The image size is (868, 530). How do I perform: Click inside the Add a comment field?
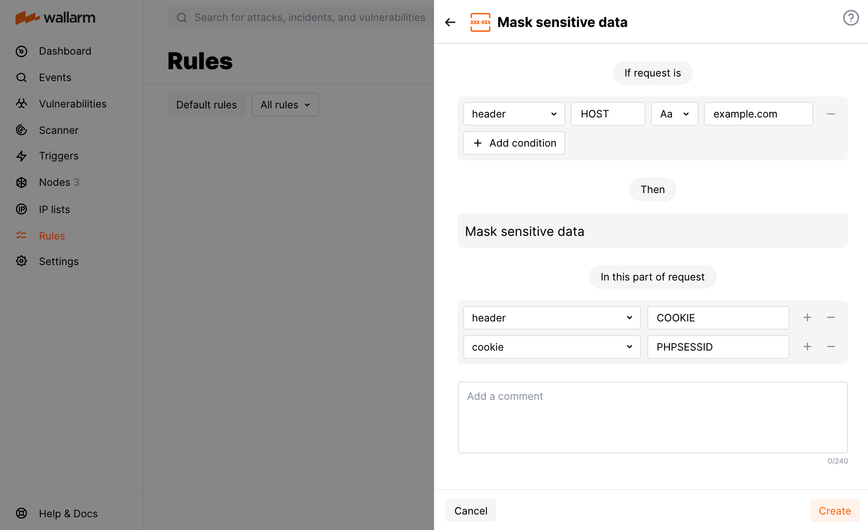(x=652, y=417)
